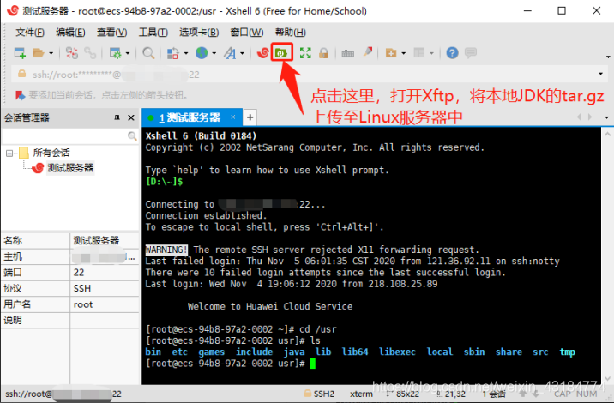Click the Lock Screen padlock icon
Image resolution: width=614 pixels, height=403 pixels.
coord(323,53)
